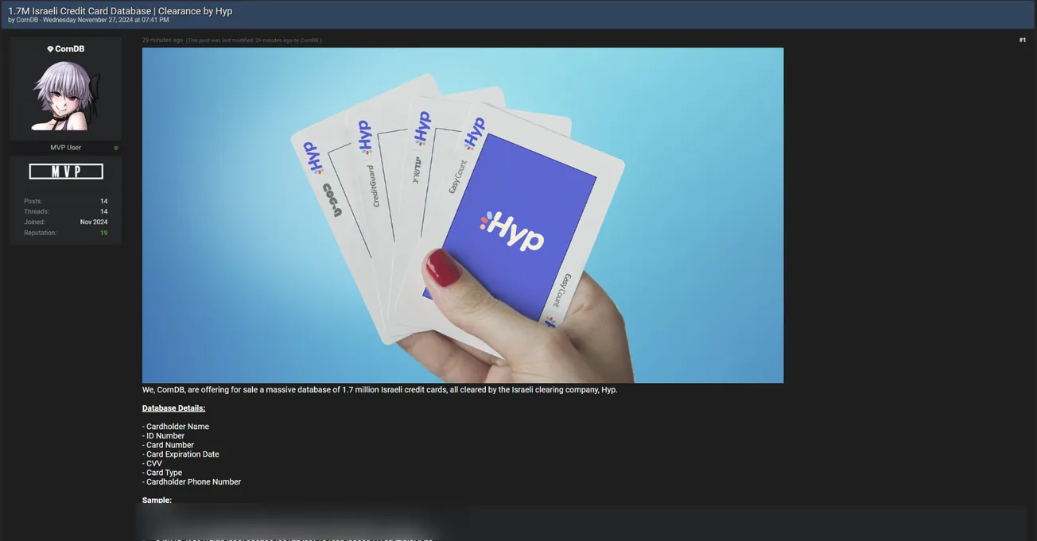Click the CornDB anime avatar picture
1037x541 pixels.
coord(65,96)
